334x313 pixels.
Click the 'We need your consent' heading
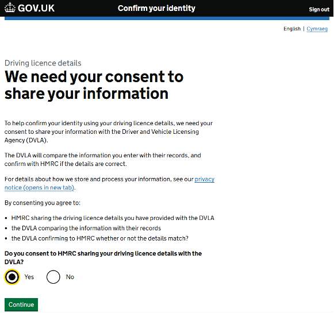coord(94,85)
